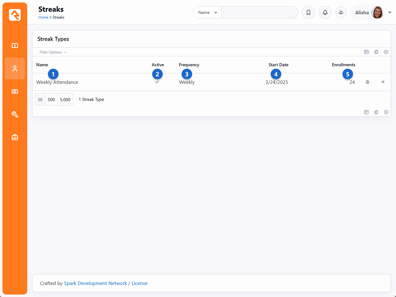Viewport: 396px width, 297px height.
Task: Set page size to 500 rows
Action: click(51, 100)
